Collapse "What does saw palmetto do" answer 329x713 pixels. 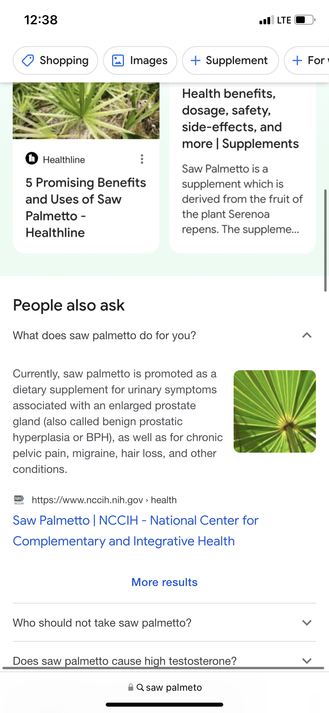click(x=306, y=335)
